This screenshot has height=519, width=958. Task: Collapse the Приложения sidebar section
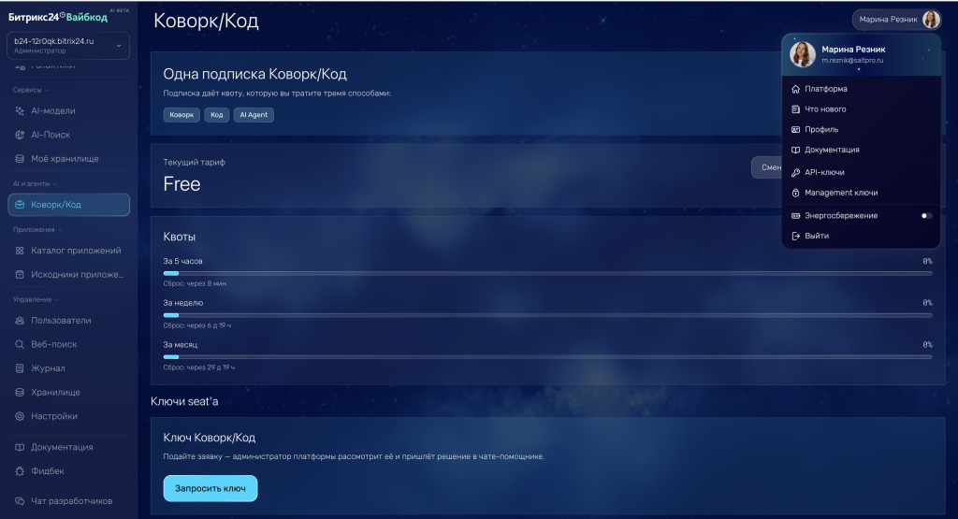coord(37,230)
